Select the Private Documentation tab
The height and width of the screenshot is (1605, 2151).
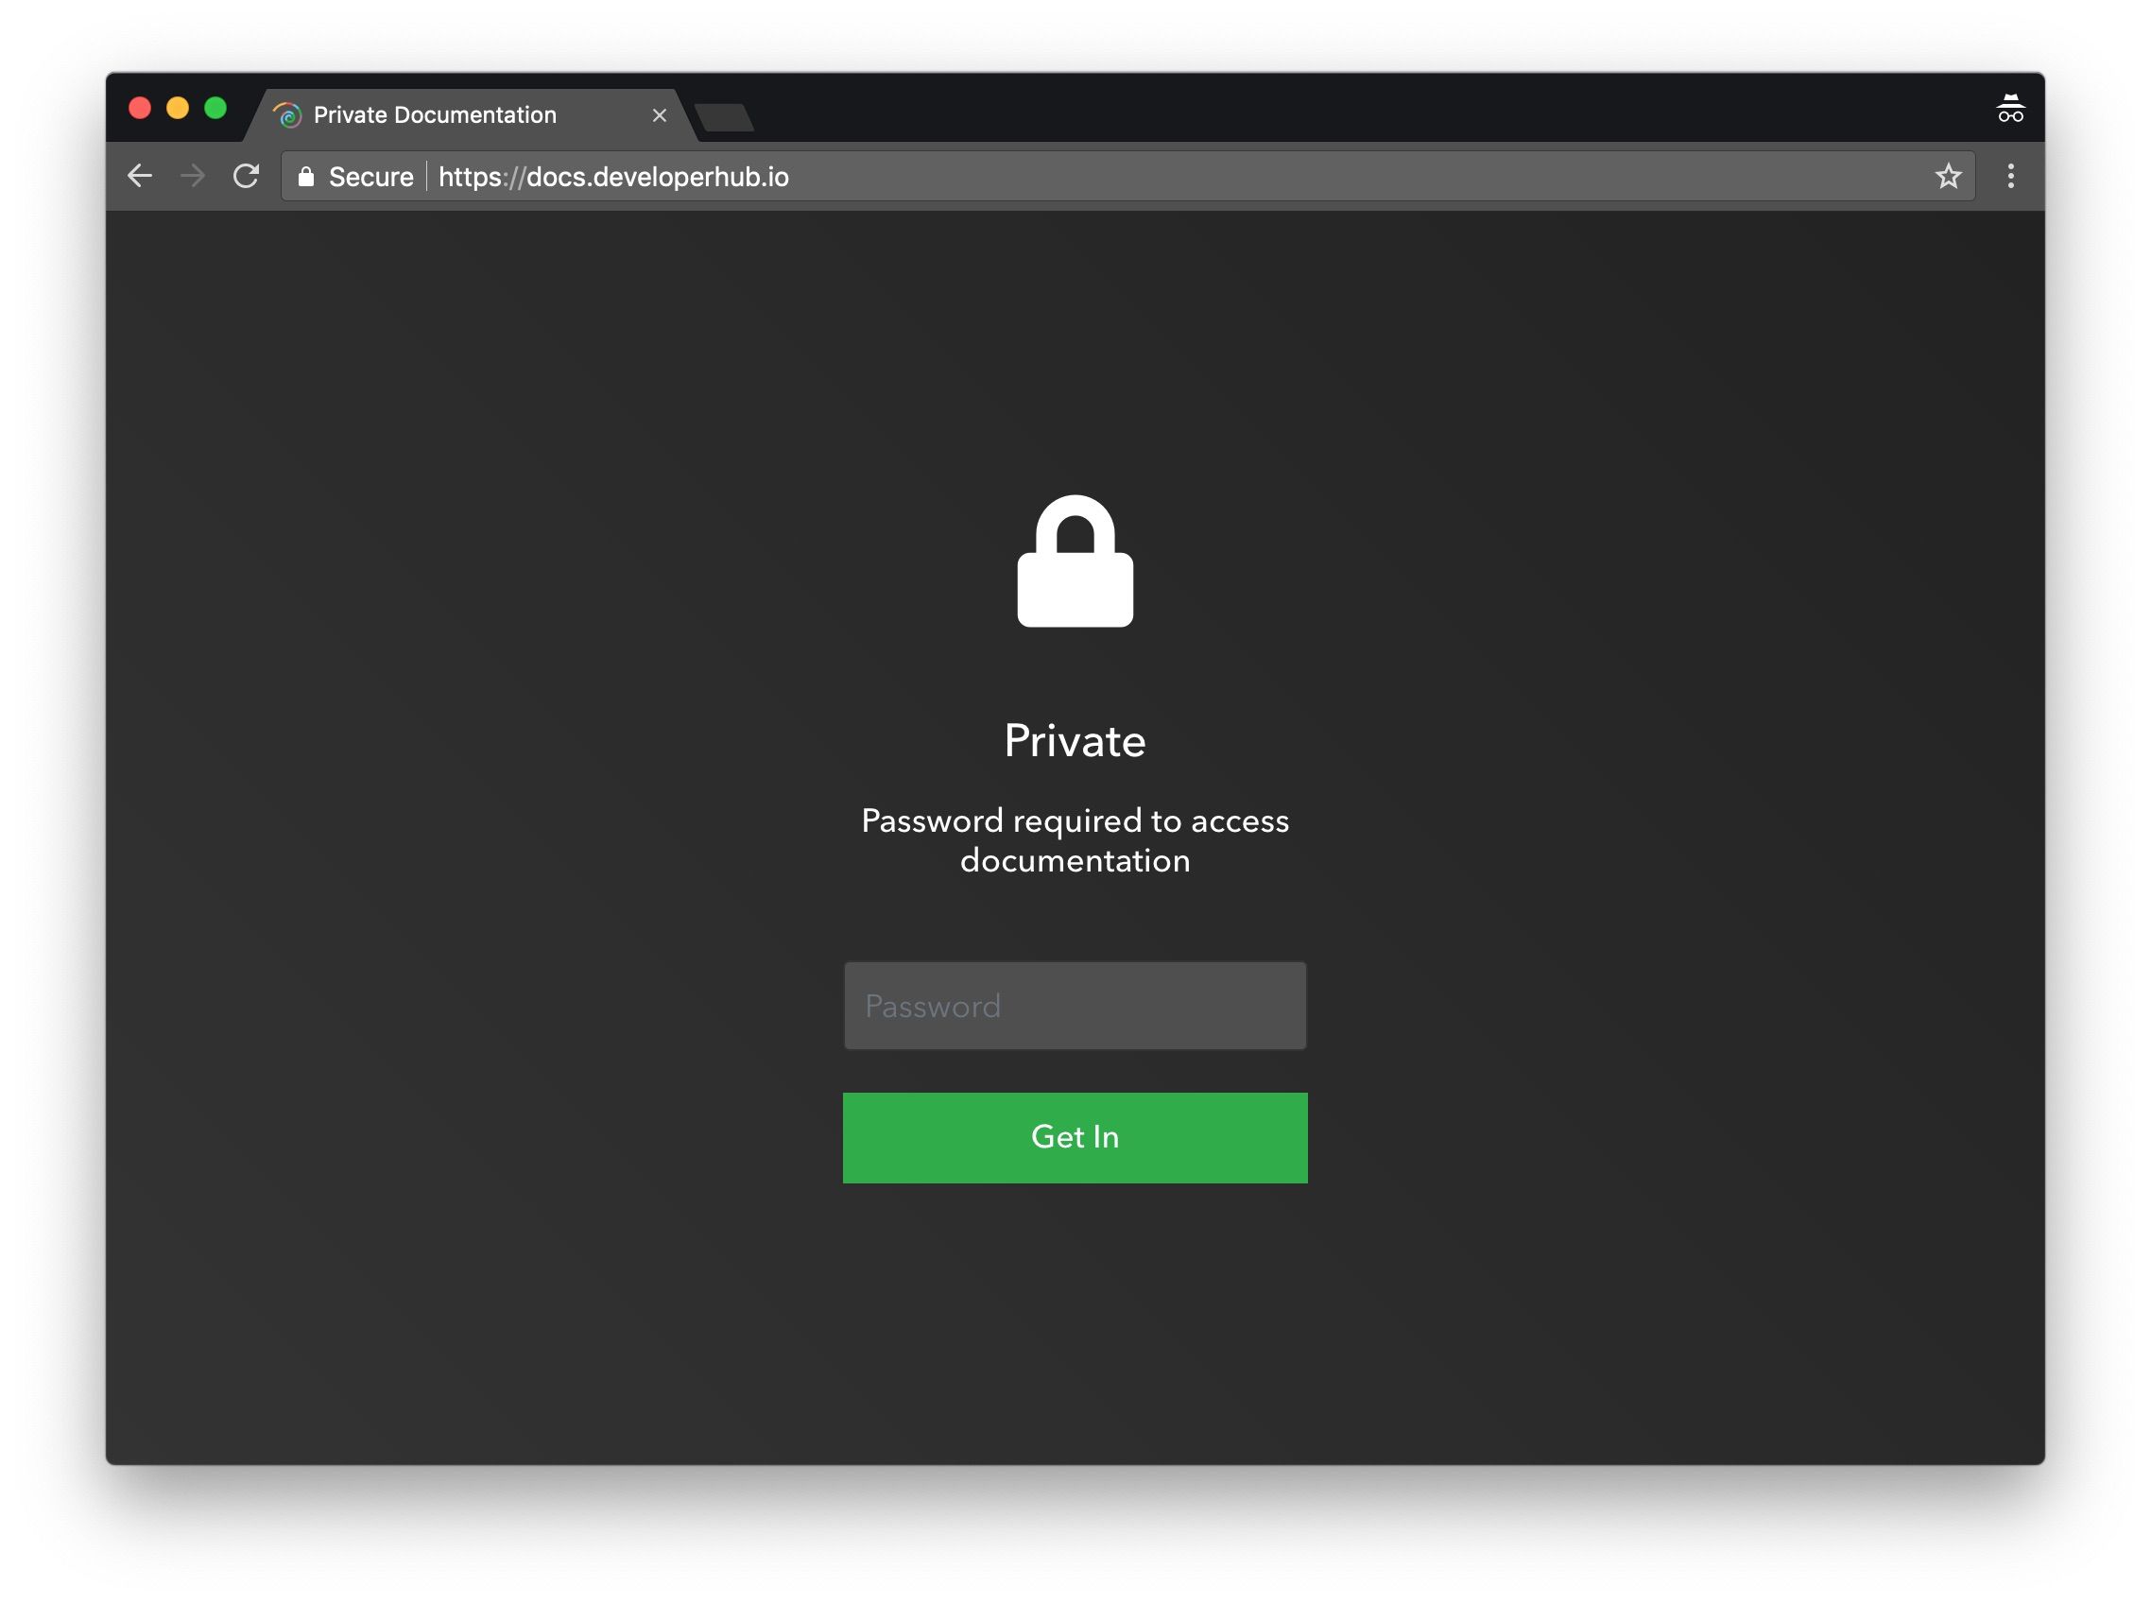pyautogui.click(x=435, y=114)
